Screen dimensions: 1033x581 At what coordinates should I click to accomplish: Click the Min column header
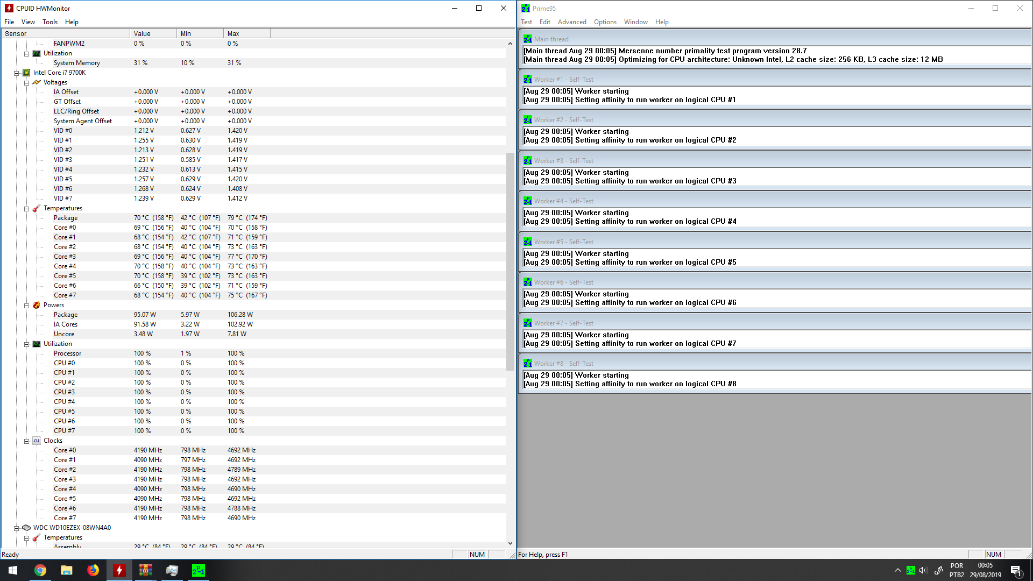[x=200, y=33]
